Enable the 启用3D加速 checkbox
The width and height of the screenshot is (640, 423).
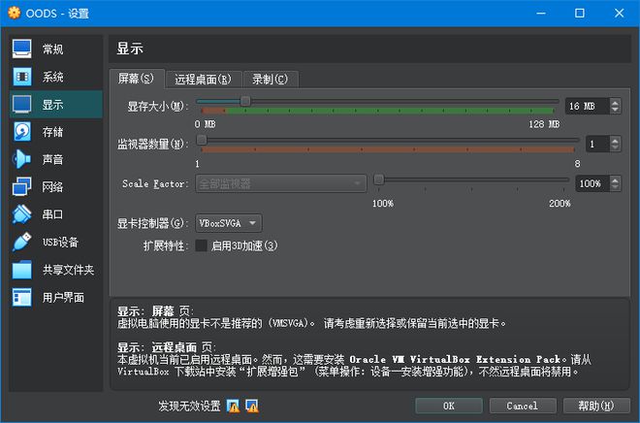pos(202,245)
